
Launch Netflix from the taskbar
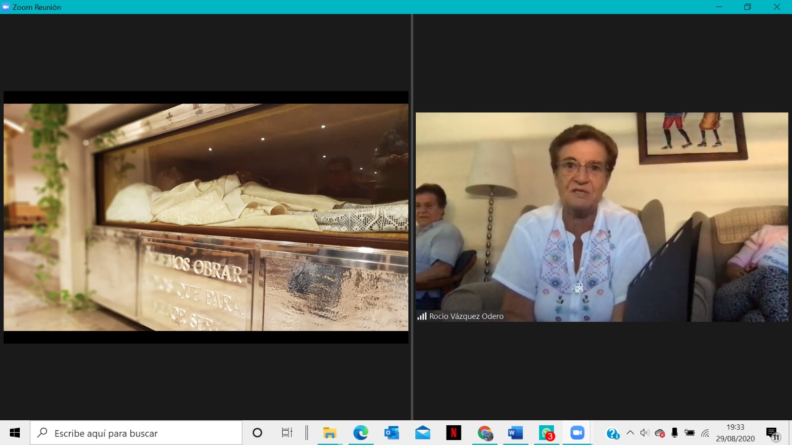[x=453, y=433]
